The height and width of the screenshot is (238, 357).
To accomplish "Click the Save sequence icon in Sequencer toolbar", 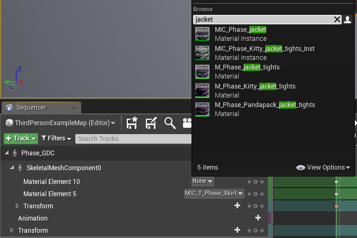I will point(132,123).
